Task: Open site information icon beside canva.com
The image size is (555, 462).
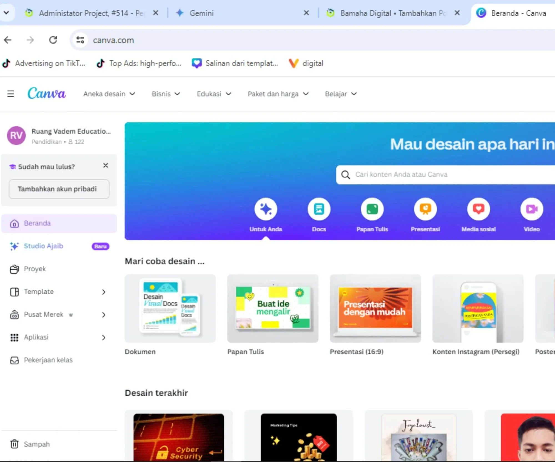Action: (80, 40)
